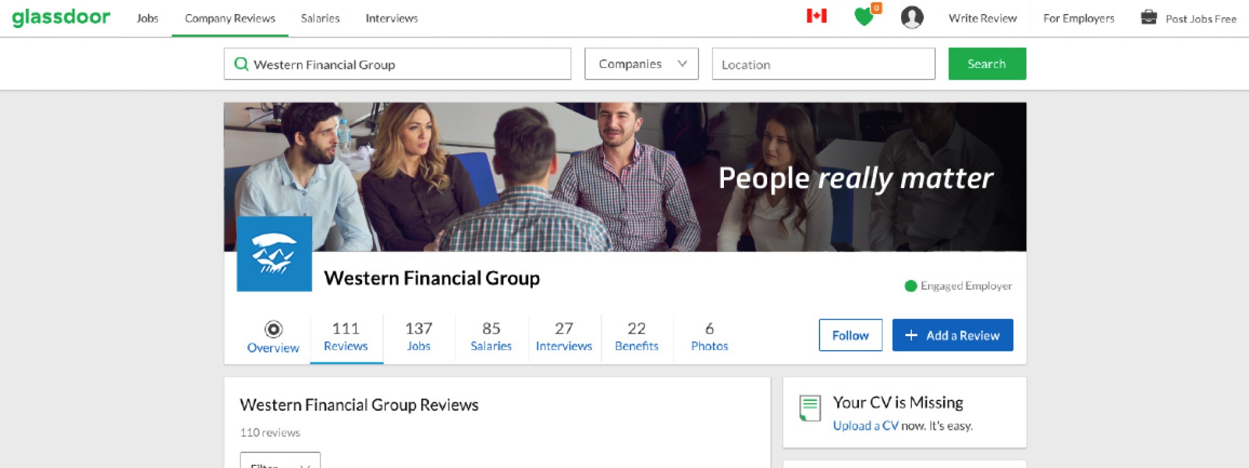The height and width of the screenshot is (468, 1249).
Task: Click the 110 reviews count text
Action: (270, 432)
